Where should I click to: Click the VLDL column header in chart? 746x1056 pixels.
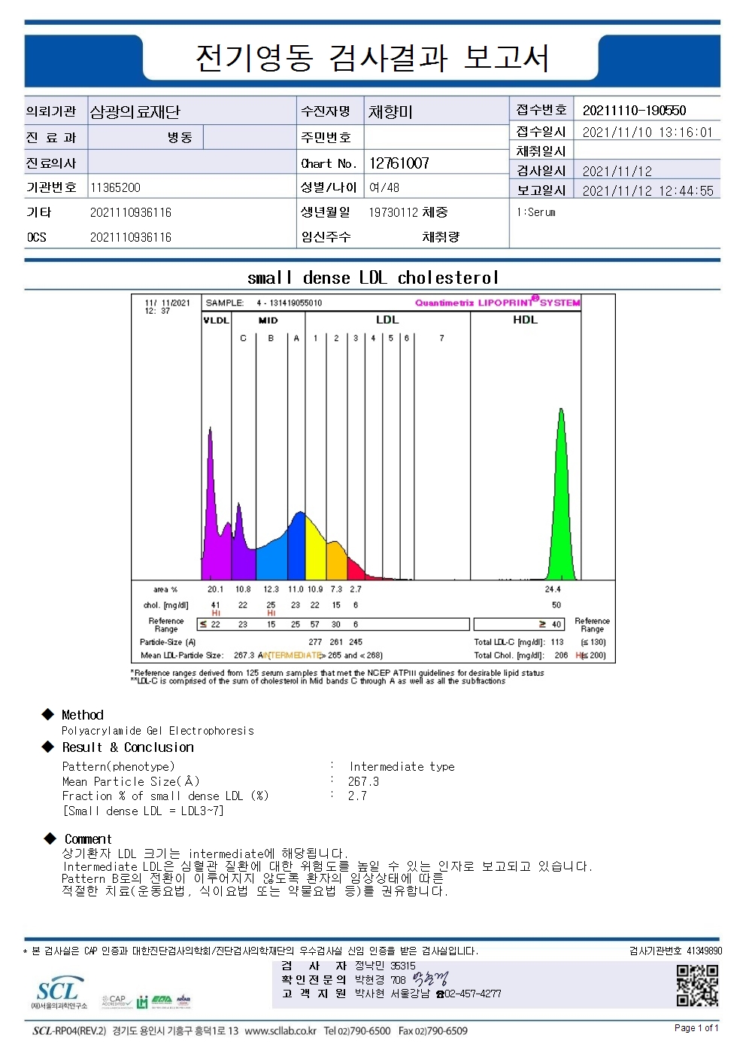(x=216, y=321)
